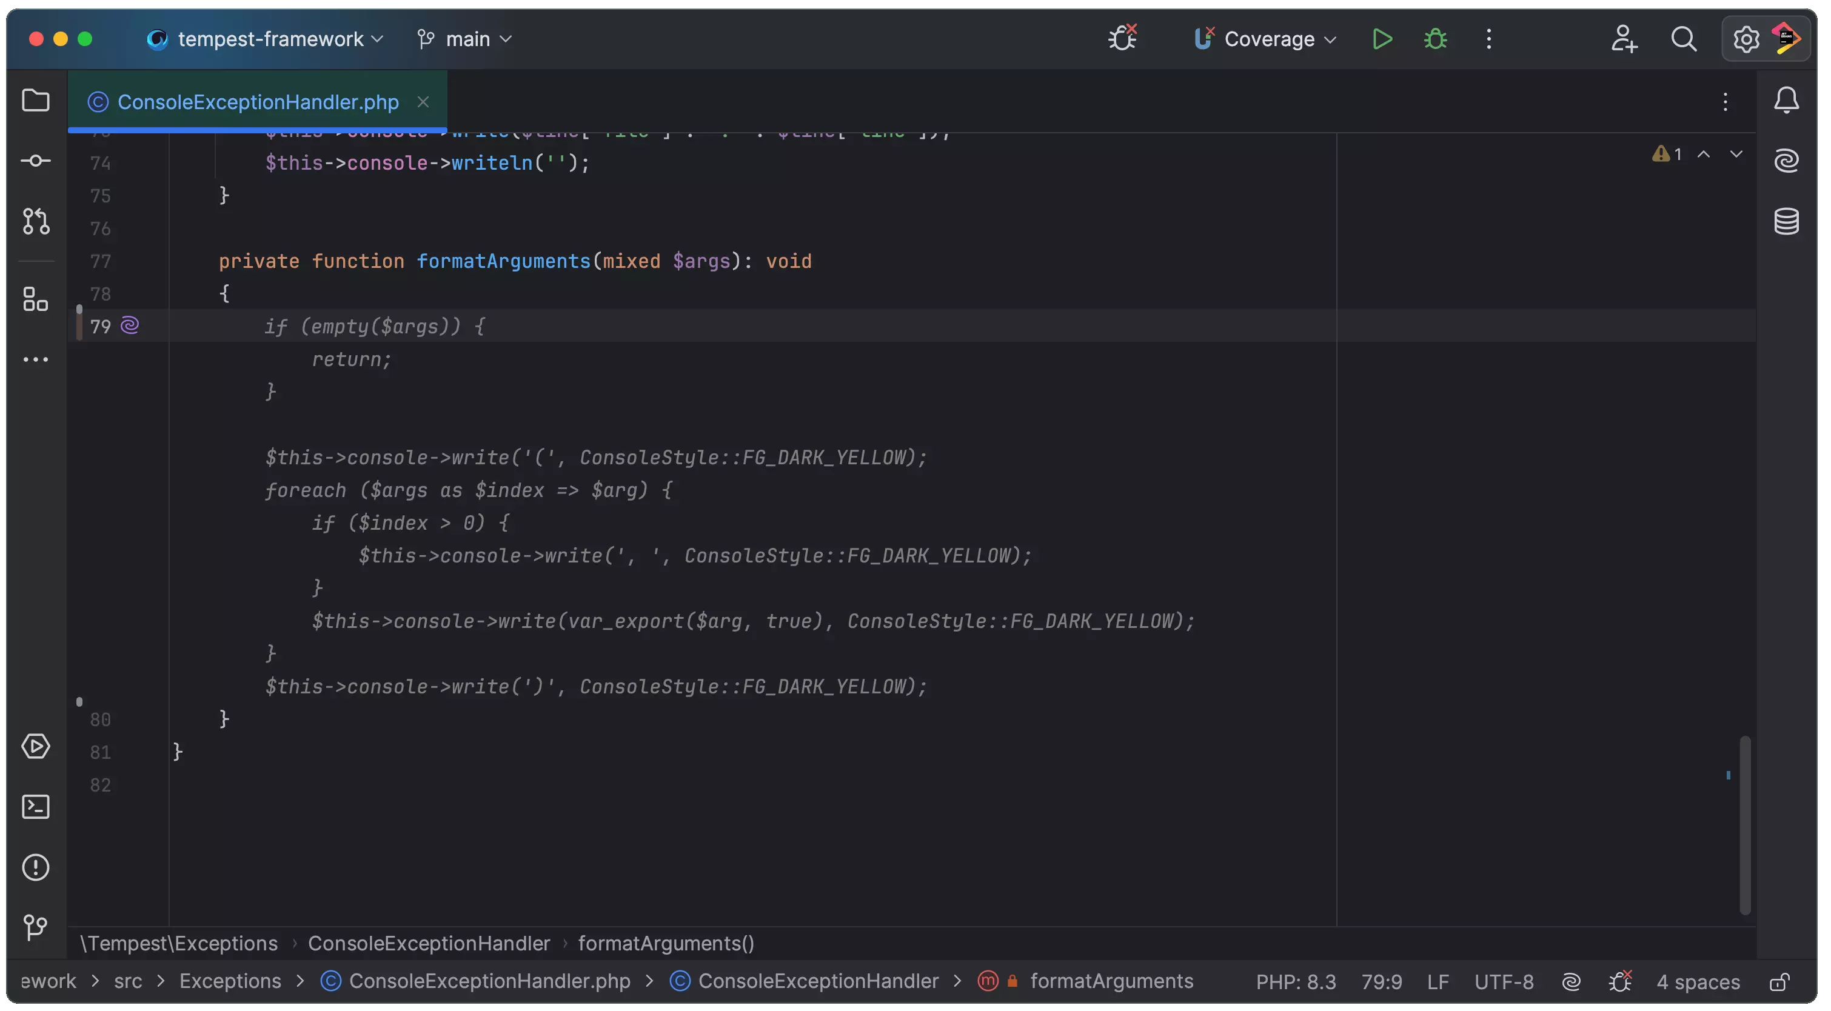Click on formatArguments function name in code
This screenshot has height=1011, width=1831.
click(503, 261)
